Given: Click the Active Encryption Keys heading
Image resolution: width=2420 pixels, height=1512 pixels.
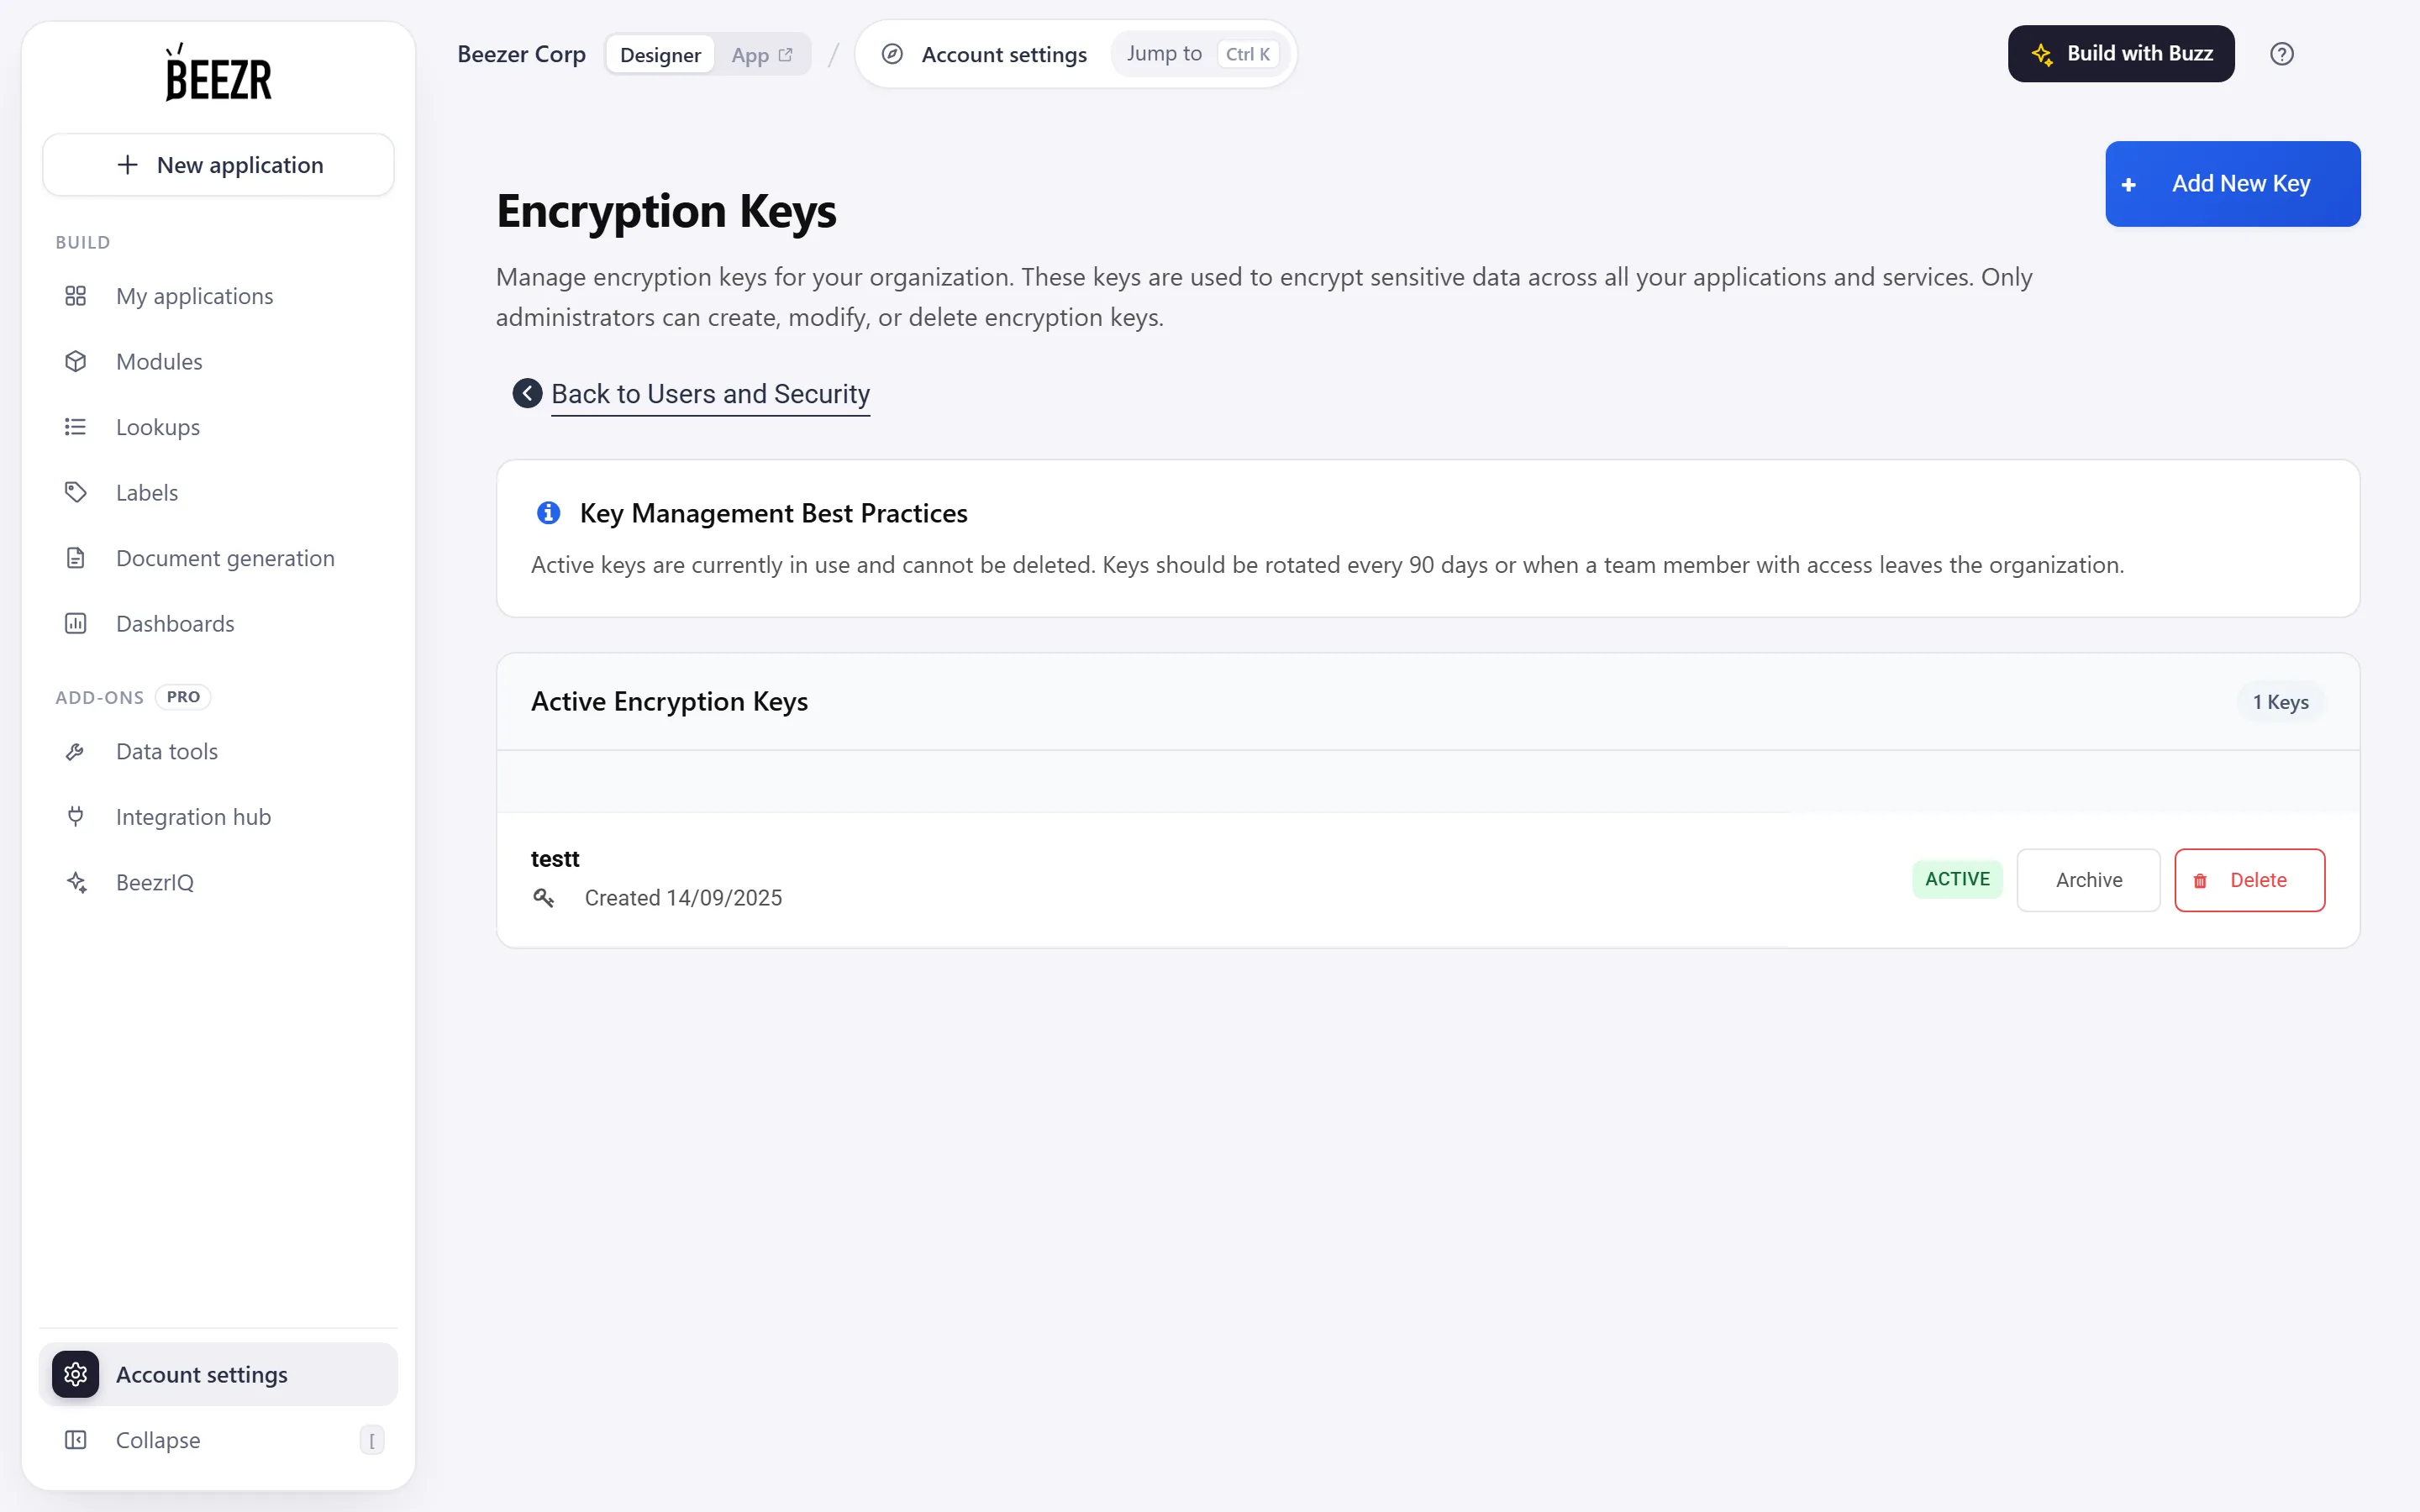Looking at the screenshot, I should point(669,702).
